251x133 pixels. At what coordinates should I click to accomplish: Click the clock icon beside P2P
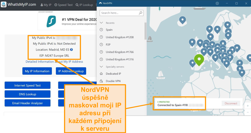click(101, 45)
